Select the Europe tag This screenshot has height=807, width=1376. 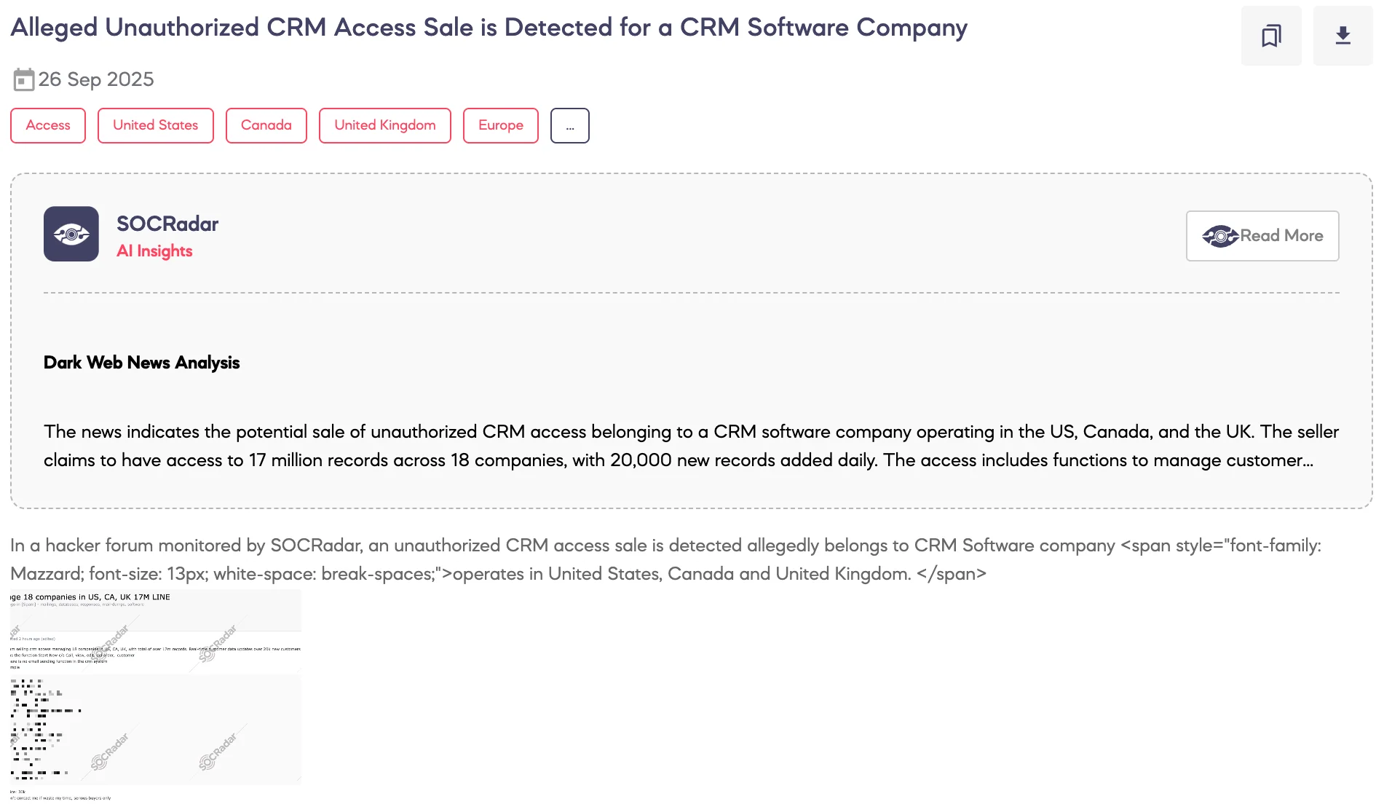500,125
